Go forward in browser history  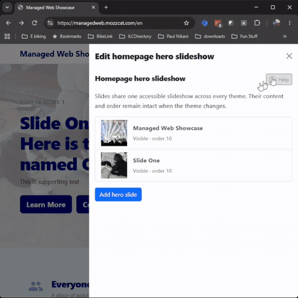click(21, 23)
